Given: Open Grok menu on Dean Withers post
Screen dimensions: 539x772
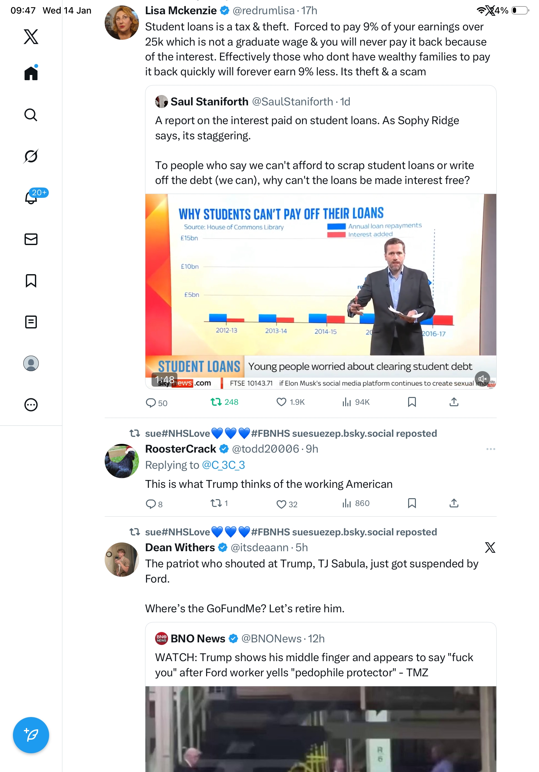Looking at the screenshot, I should click(490, 547).
